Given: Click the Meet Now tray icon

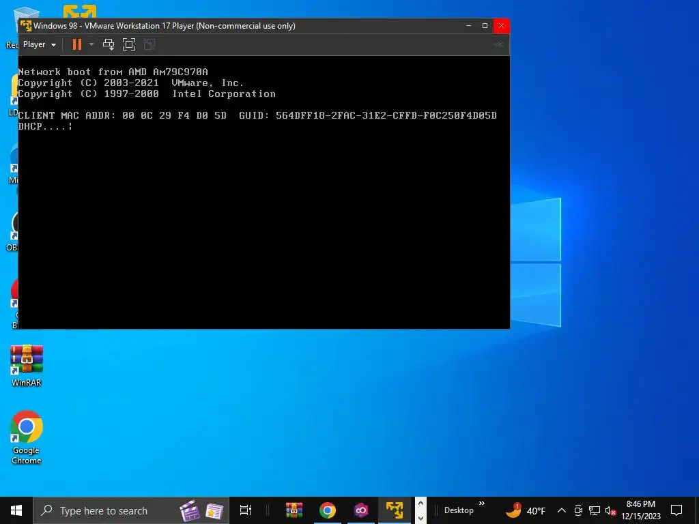Looking at the screenshot, I should (578, 510).
